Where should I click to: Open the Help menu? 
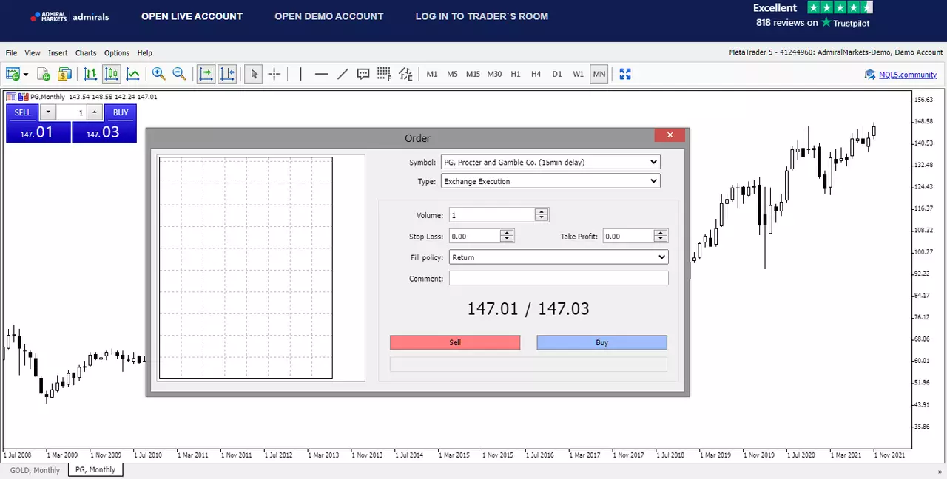click(x=145, y=53)
